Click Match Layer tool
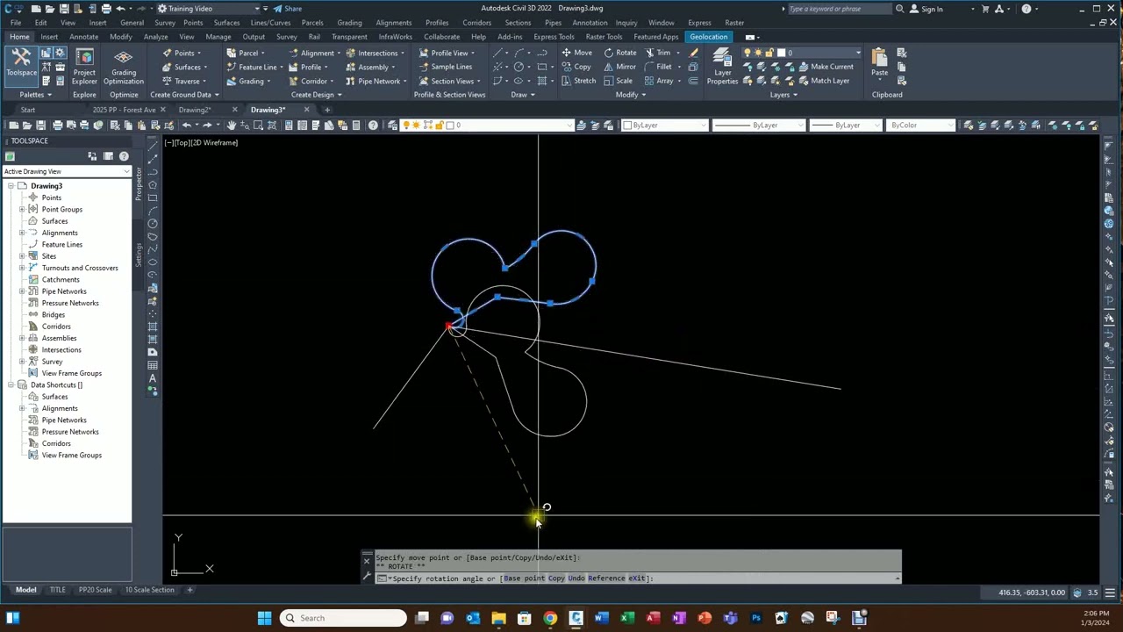Image resolution: width=1123 pixels, height=632 pixels. pyautogui.click(x=823, y=81)
